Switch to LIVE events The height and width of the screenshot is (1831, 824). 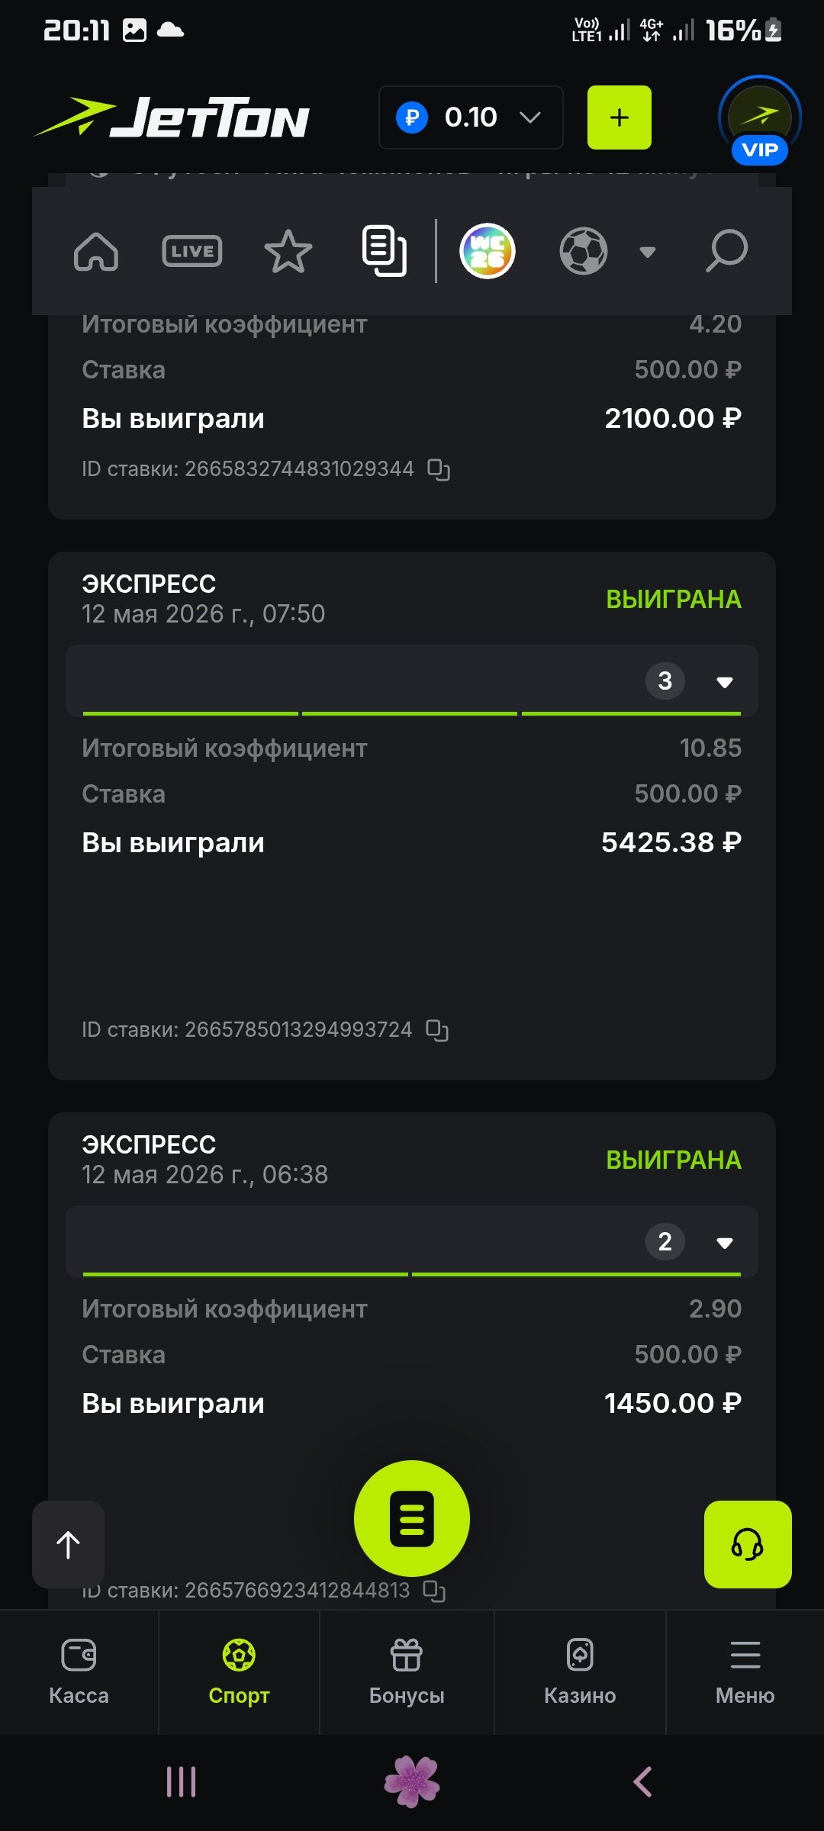pos(192,251)
